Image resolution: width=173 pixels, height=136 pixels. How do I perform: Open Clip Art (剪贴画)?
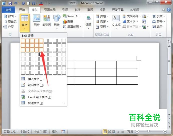47,21
